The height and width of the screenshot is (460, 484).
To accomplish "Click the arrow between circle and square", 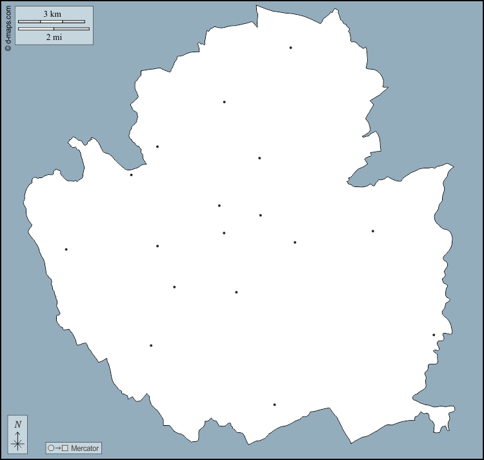I will [x=57, y=448].
